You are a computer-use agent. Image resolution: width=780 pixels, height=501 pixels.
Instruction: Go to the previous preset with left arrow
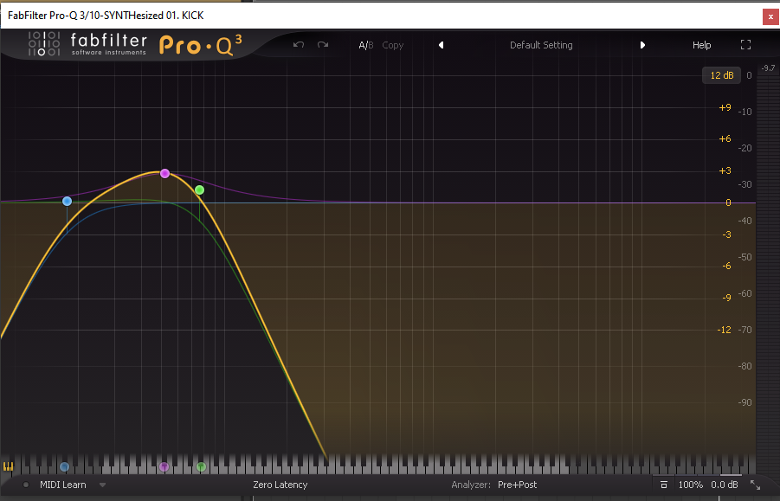(x=441, y=45)
